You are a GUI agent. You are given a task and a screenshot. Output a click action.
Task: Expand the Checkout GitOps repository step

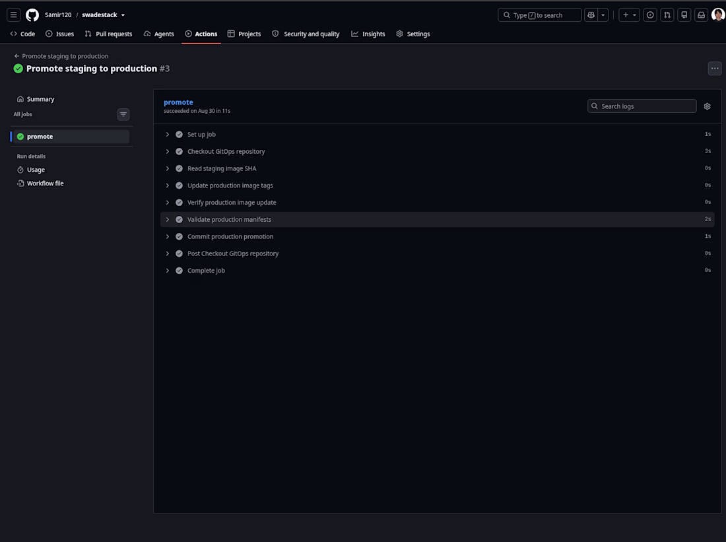pyautogui.click(x=437, y=151)
